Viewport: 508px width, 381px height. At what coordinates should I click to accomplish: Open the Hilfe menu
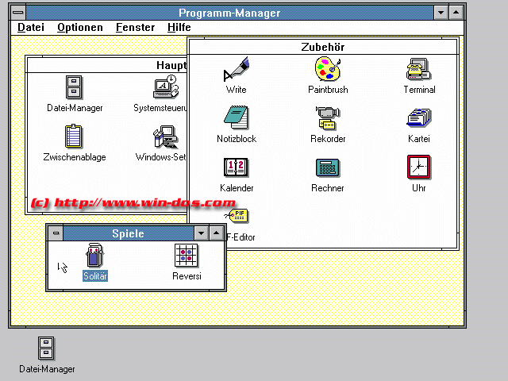(179, 27)
